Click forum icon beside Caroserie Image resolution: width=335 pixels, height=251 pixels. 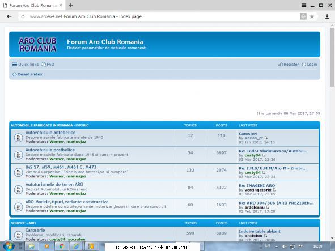(18, 235)
